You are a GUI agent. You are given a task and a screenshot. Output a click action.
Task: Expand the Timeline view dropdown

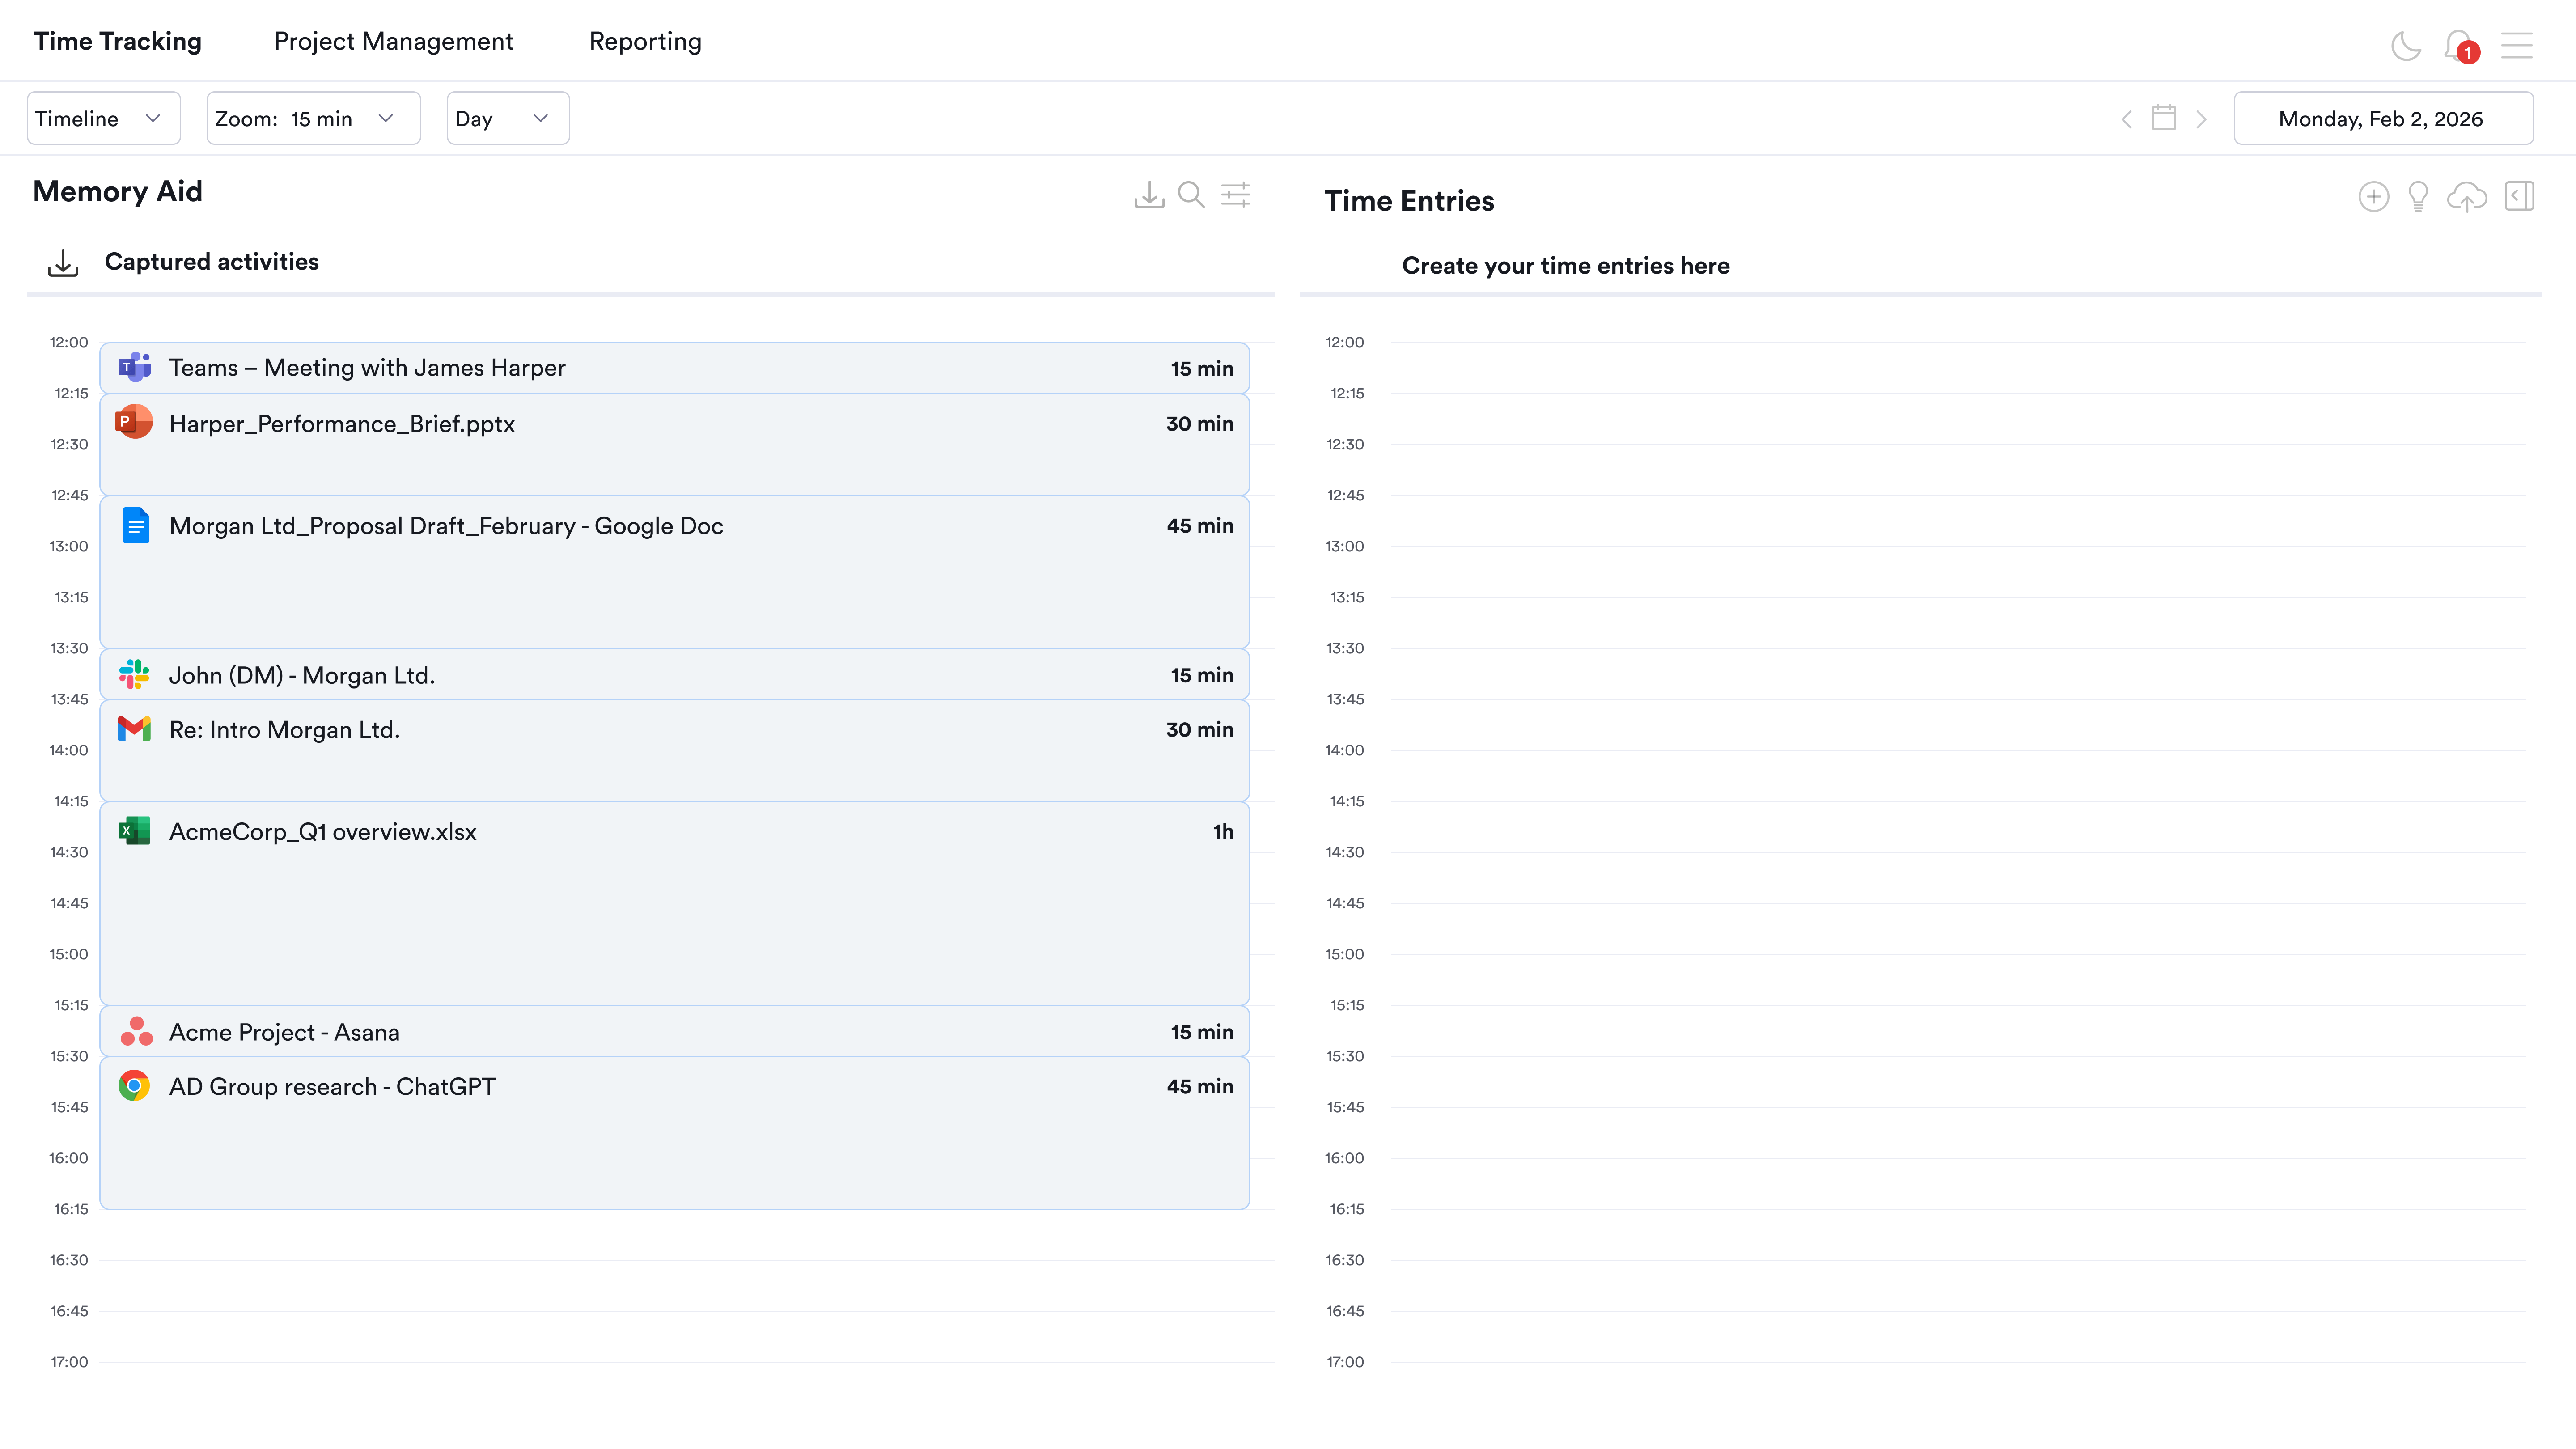click(x=103, y=119)
